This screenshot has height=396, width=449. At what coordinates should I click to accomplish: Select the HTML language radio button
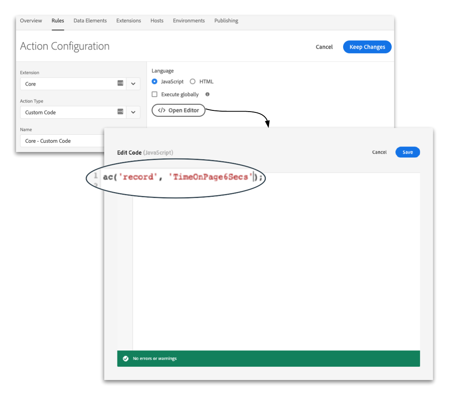[193, 82]
